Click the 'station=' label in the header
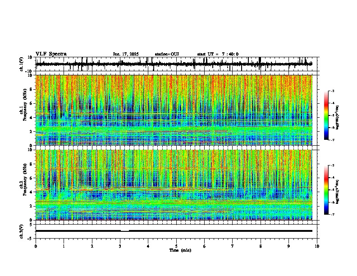This screenshot has height=276, width=357. [x=163, y=54]
